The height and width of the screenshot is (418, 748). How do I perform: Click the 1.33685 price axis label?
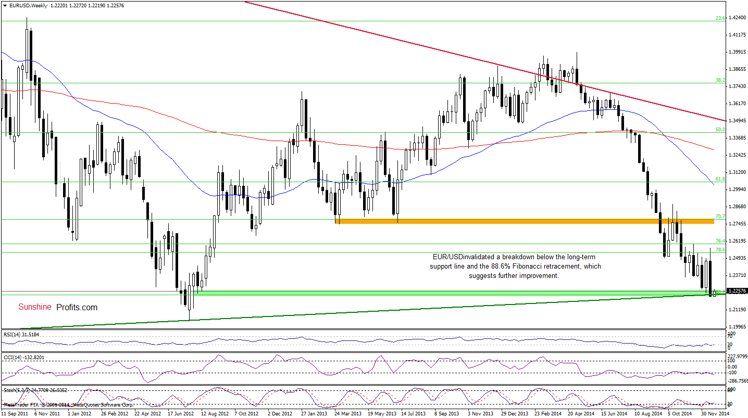point(737,138)
